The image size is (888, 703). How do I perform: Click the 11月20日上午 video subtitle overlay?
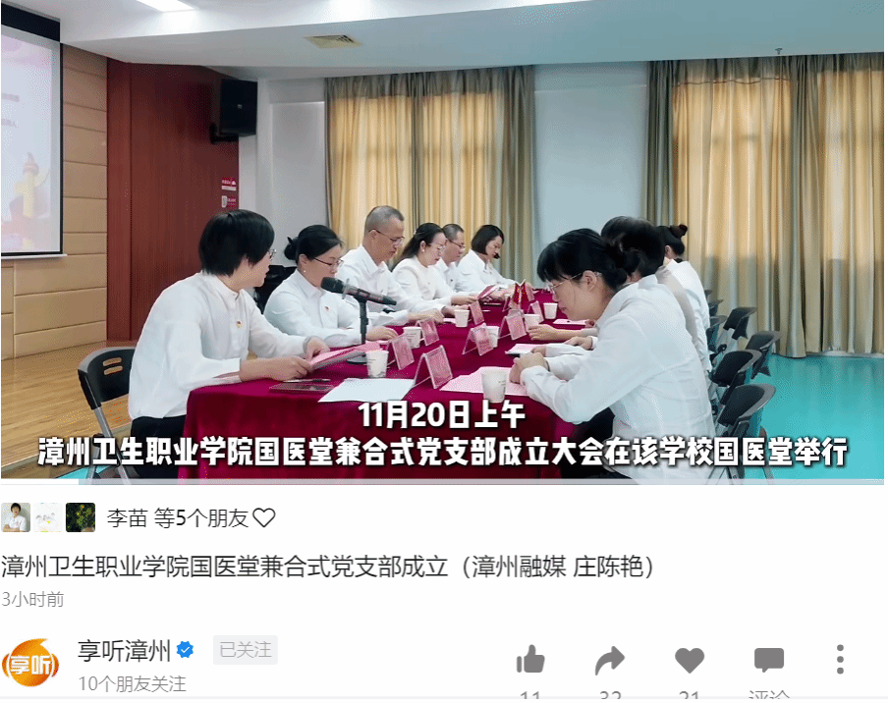tap(442, 415)
